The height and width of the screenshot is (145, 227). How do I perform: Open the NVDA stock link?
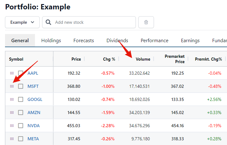point(33,126)
